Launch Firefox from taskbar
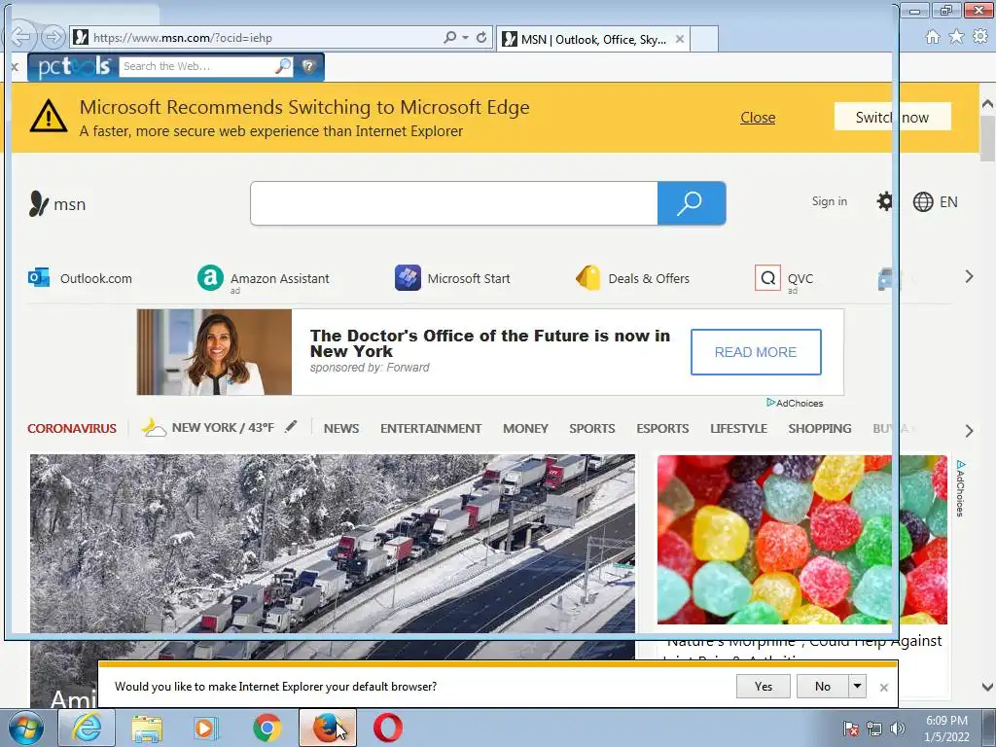Viewport: 996px width, 747px height. point(327,728)
